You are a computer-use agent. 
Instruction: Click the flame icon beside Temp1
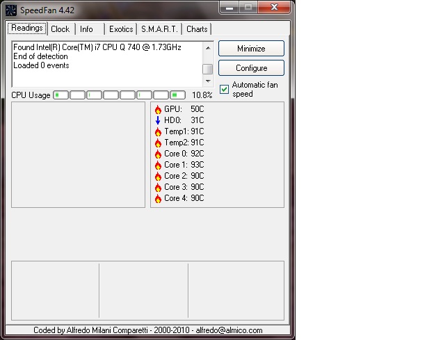(x=158, y=131)
